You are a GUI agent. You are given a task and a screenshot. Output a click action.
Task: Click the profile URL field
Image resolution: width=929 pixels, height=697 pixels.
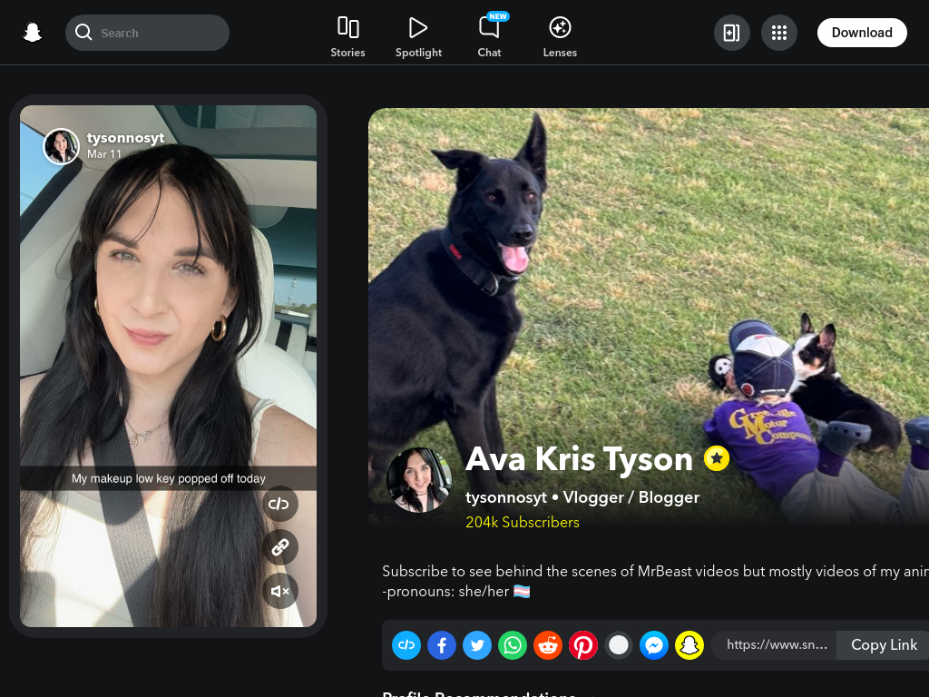pos(774,645)
